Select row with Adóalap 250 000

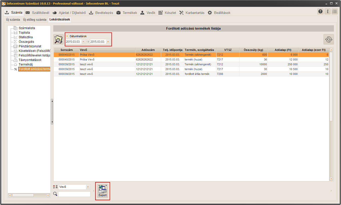(x=191, y=64)
